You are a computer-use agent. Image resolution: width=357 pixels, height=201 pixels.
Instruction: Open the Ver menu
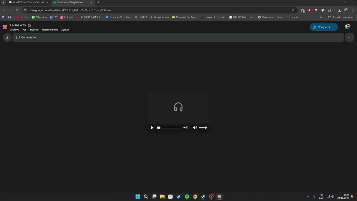pyautogui.click(x=24, y=30)
